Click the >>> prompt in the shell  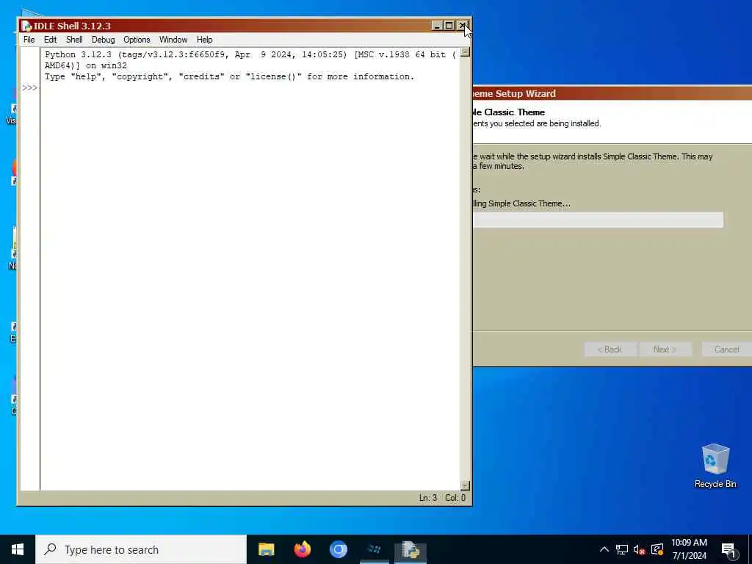point(29,88)
